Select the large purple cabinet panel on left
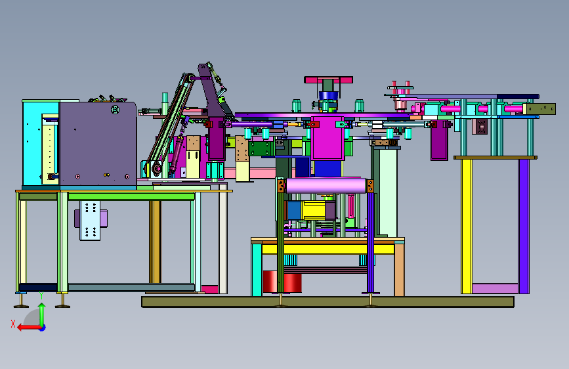Screen dimensions: 569x369 pyautogui.click(x=98, y=145)
